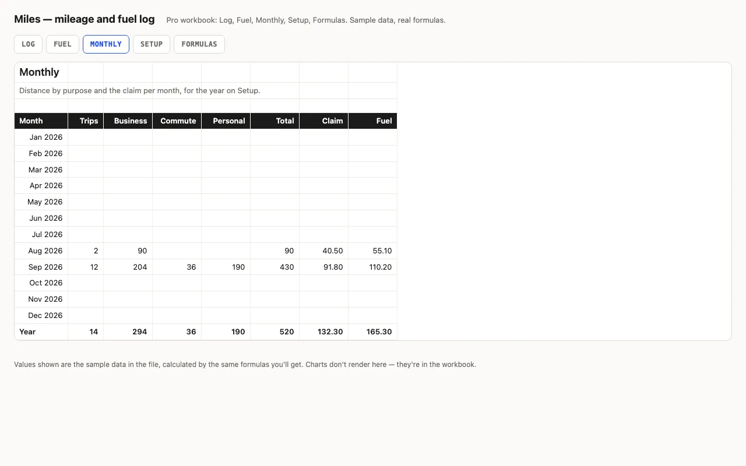Open the Setup tab
The image size is (746, 466).
pyautogui.click(x=152, y=44)
